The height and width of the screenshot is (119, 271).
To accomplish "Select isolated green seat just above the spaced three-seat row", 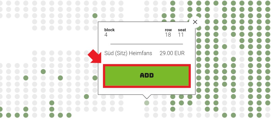I will click(x=43, y=72).
